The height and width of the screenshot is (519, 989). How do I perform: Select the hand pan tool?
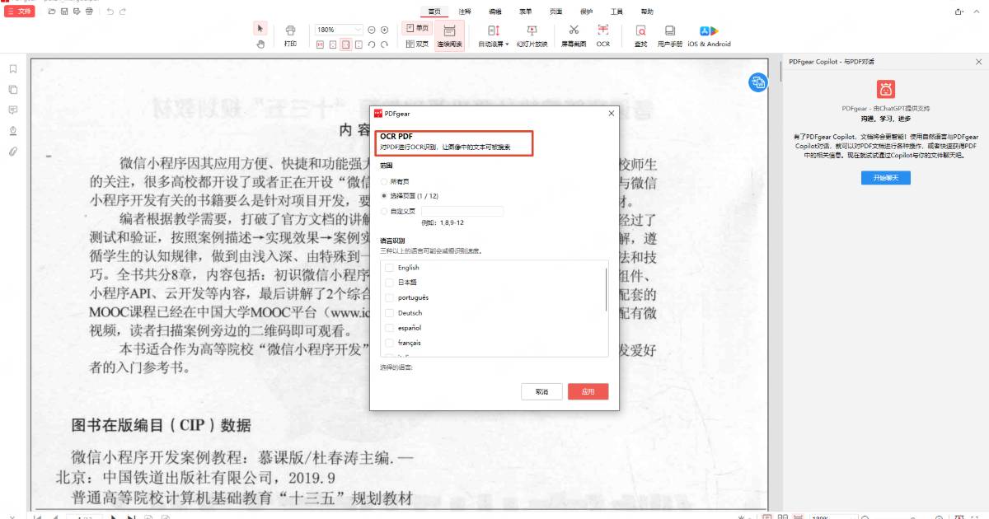click(x=260, y=44)
